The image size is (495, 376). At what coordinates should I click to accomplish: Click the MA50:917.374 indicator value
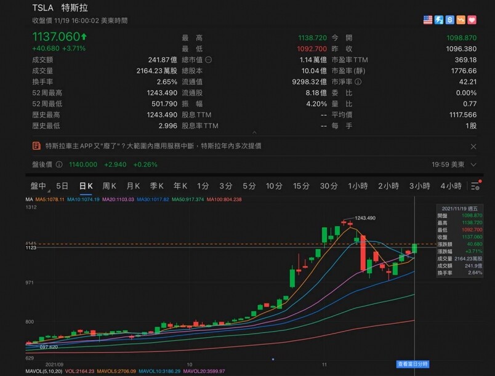(188, 199)
